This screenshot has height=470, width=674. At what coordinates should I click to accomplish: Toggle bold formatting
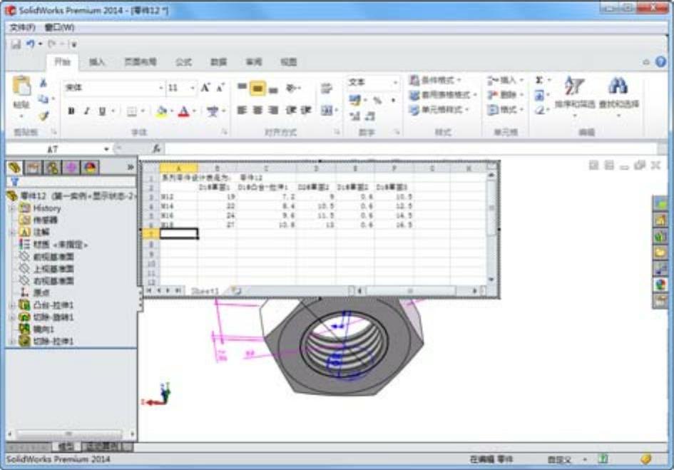pos(71,111)
